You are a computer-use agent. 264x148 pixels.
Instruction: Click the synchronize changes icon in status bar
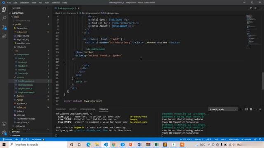(16, 139)
